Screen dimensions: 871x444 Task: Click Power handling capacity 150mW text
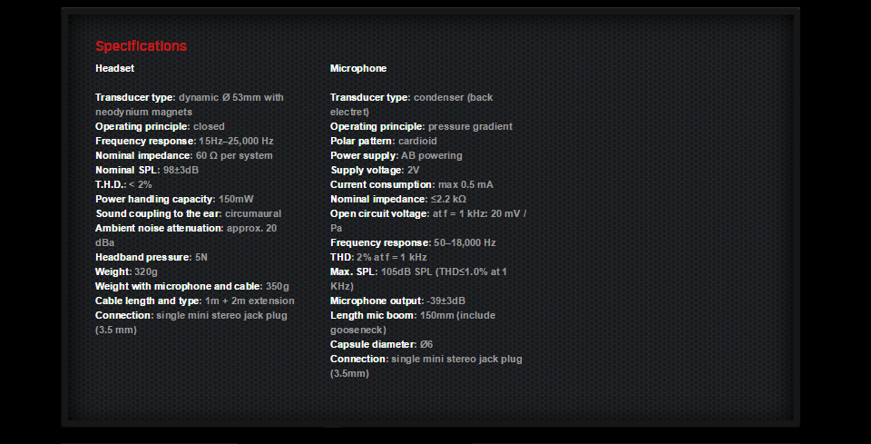click(174, 199)
